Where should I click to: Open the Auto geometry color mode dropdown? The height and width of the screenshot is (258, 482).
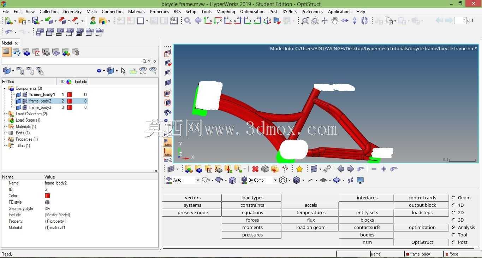pos(198,181)
